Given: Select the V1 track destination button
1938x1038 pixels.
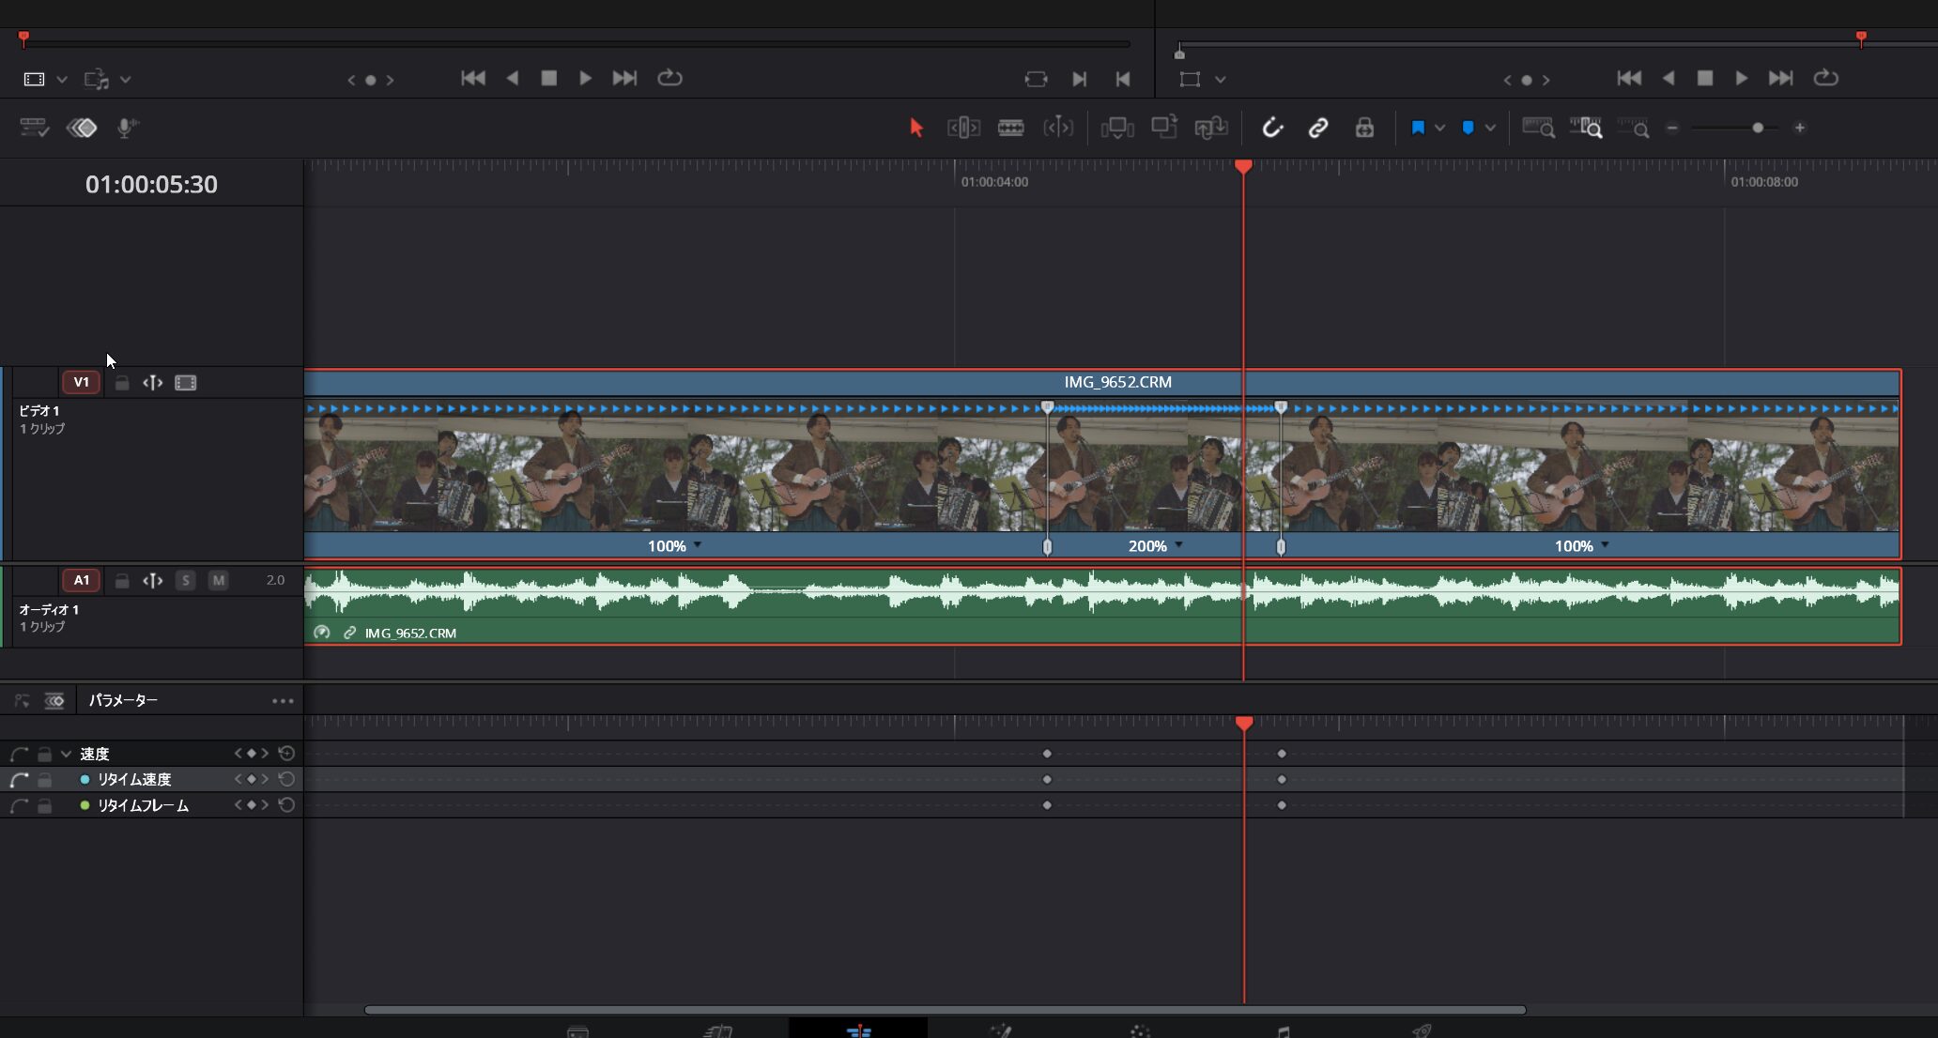Looking at the screenshot, I should tap(81, 382).
